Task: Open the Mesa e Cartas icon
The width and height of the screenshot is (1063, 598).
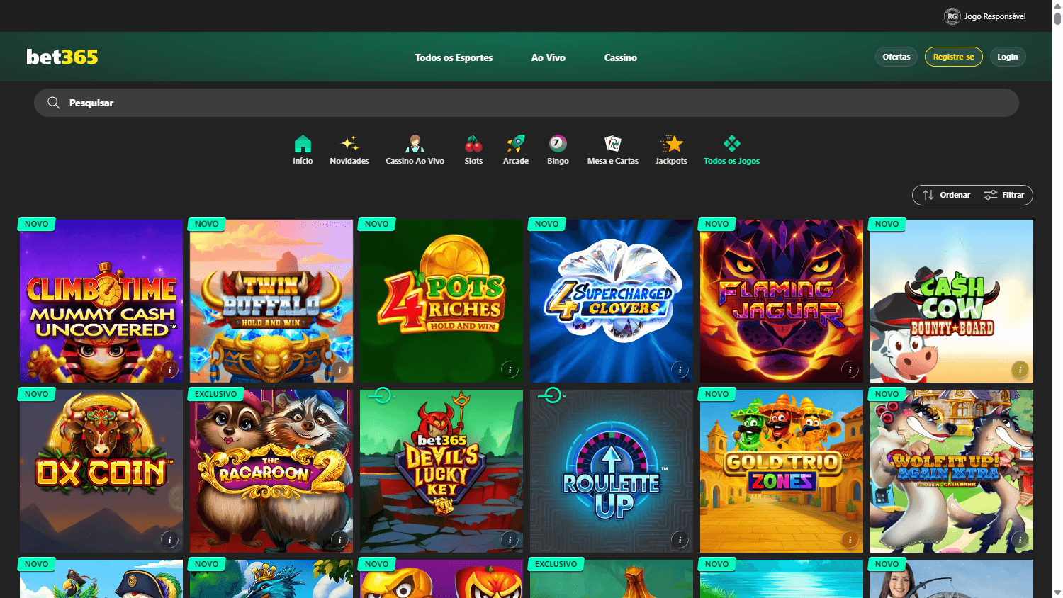Action: point(613,144)
